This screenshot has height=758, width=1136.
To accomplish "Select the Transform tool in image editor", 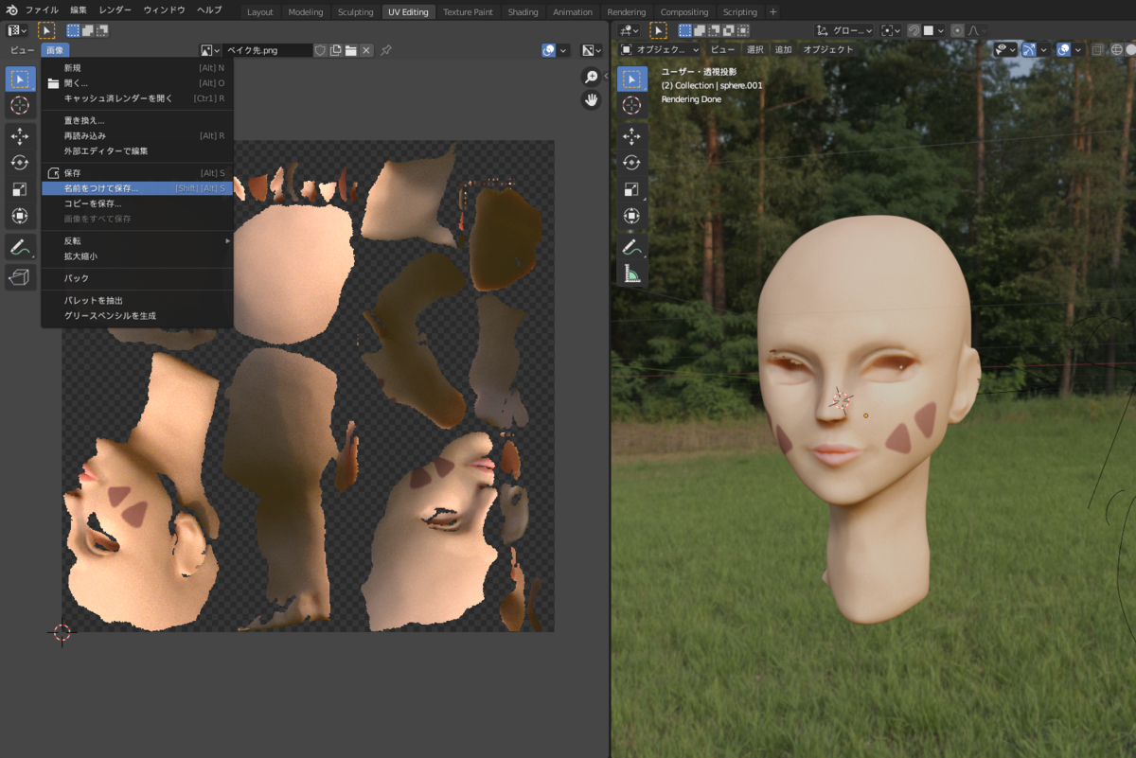I will tap(20, 216).
